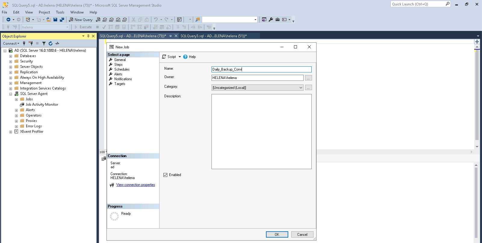Open Activity Monitor from Object Explorer toolbar
The height and width of the screenshot is (243, 482).
(57, 43)
